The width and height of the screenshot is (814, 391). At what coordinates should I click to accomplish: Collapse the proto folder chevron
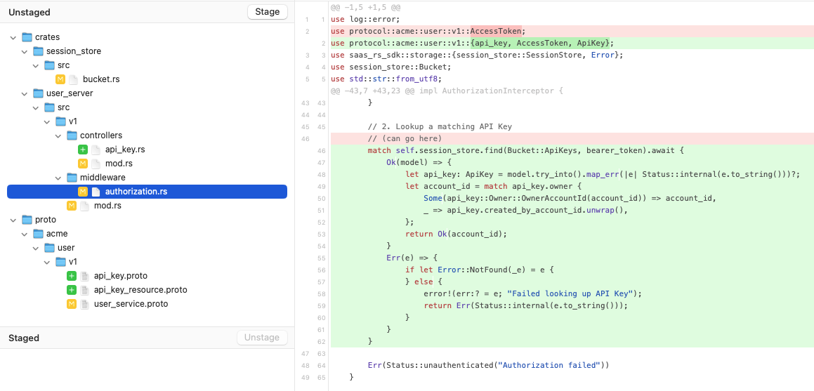[x=13, y=220]
